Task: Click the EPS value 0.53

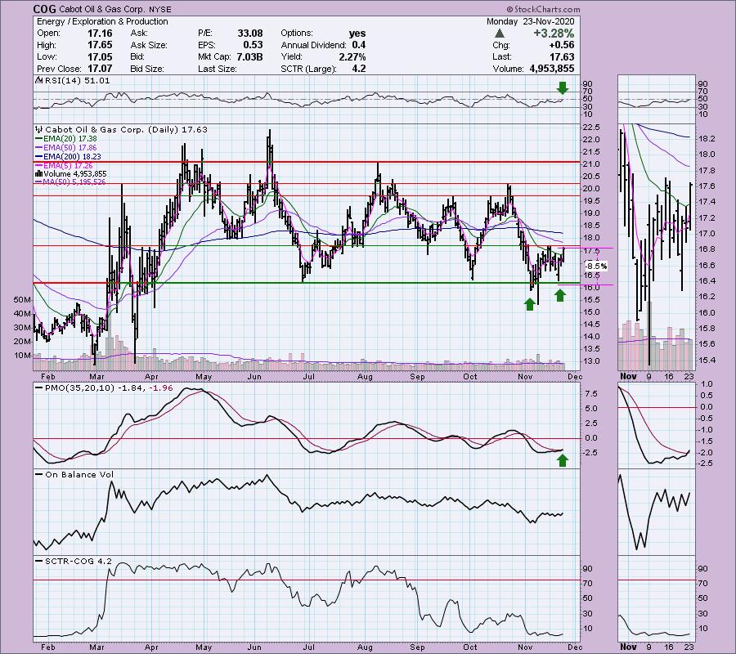Action: tap(253, 45)
